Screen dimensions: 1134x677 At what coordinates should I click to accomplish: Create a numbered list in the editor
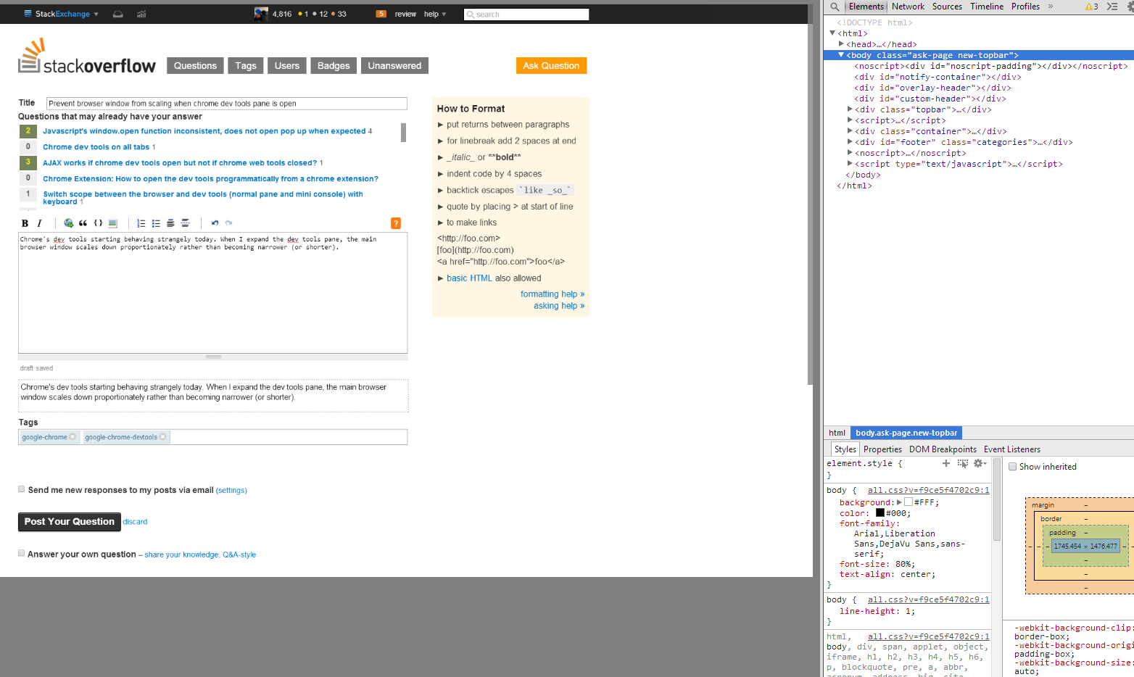click(x=141, y=223)
